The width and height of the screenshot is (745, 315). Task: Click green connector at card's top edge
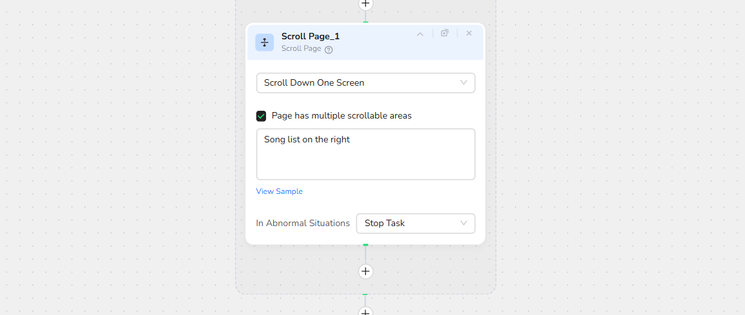(x=365, y=23)
